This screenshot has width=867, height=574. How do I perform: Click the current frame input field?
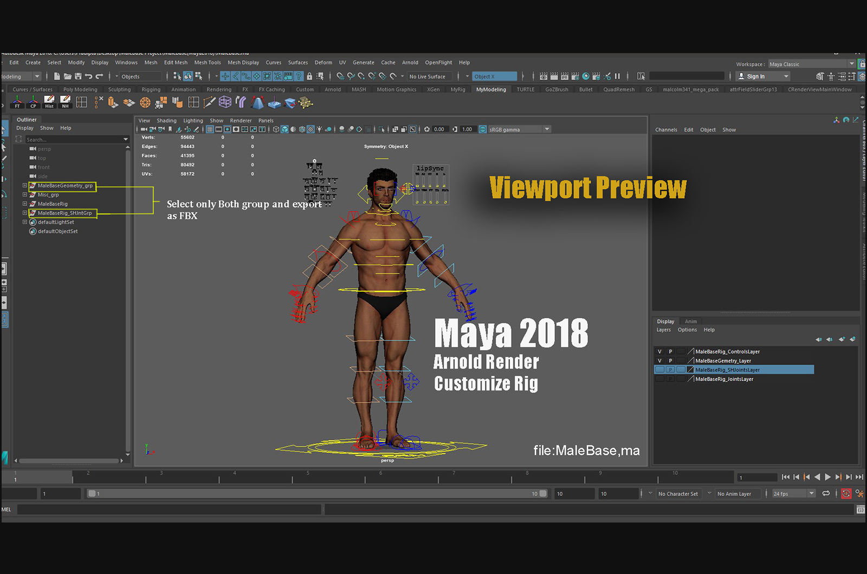[758, 477]
